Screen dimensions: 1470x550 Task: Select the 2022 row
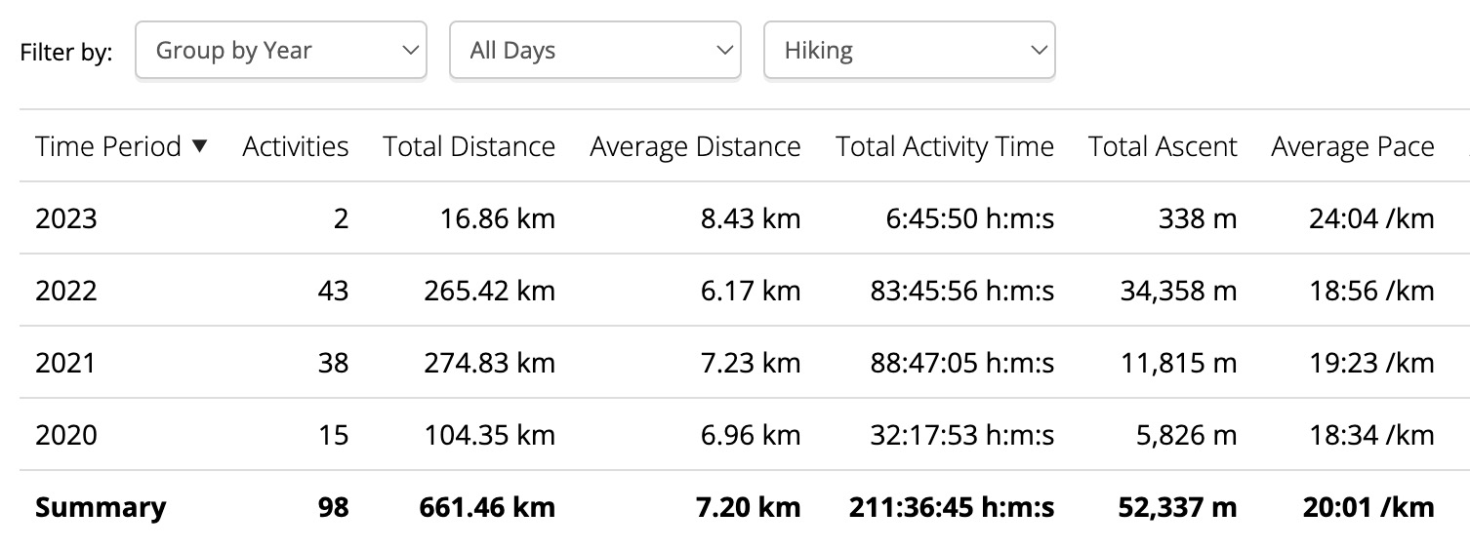[66, 291]
